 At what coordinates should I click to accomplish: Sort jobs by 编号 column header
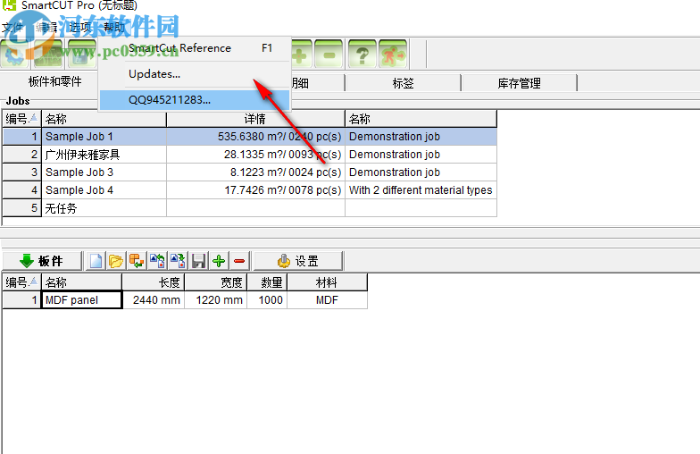[21, 119]
